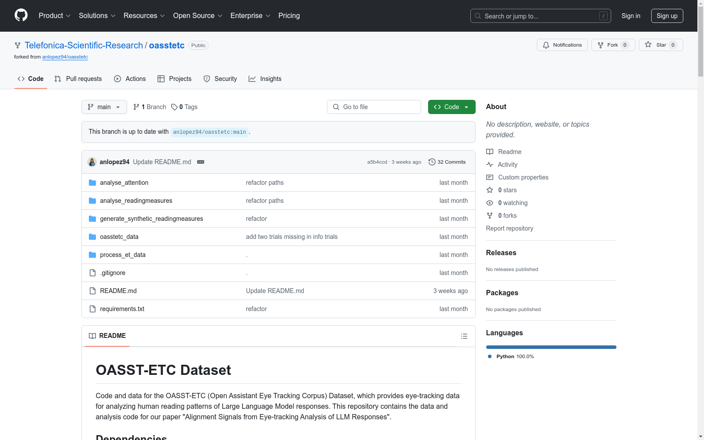Click the branch icon next to 1 Branch
The width and height of the screenshot is (704, 440).
[x=136, y=107]
